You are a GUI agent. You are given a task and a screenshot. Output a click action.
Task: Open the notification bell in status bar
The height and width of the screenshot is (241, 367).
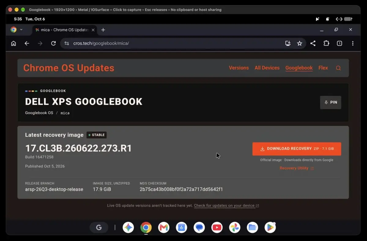[x=327, y=19]
